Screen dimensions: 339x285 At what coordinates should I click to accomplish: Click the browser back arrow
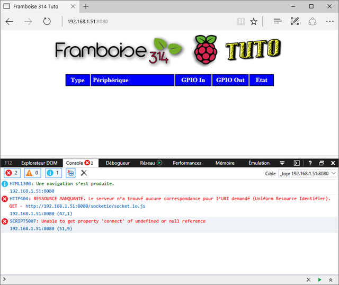(10, 21)
